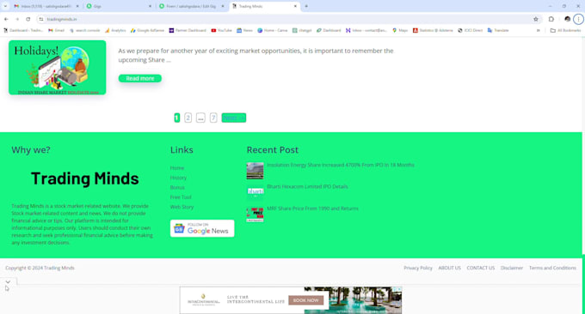Screen dimensions: 585x314
Task: Open the Disclaimer link
Action: [x=512, y=268]
